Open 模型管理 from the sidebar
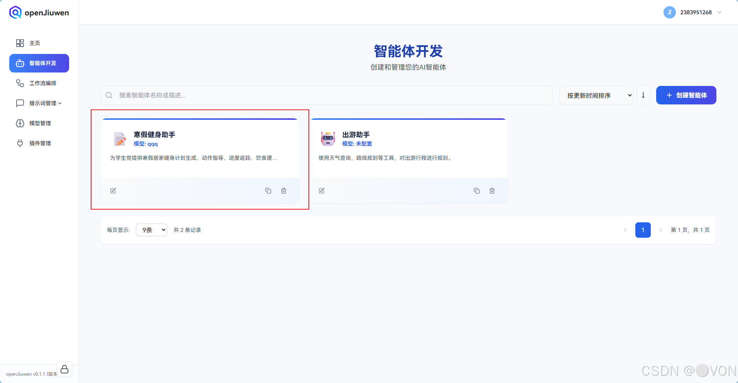Image resolution: width=738 pixels, height=383 pixels. click(40, 123)
